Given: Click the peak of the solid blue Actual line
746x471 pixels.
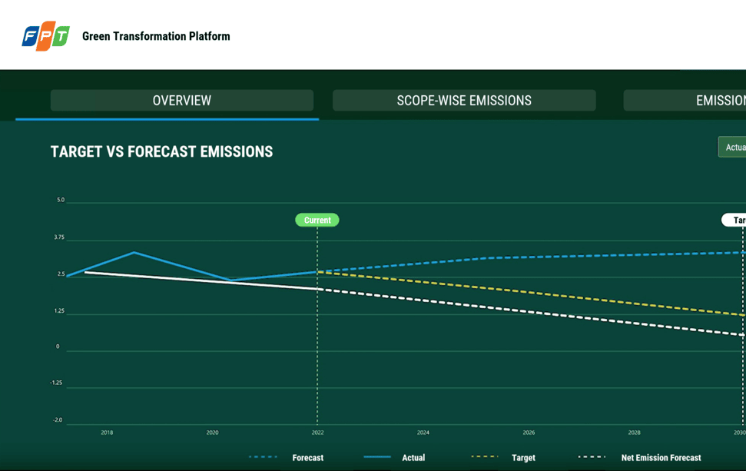Looking at the screenshot, I should point(134,252).
